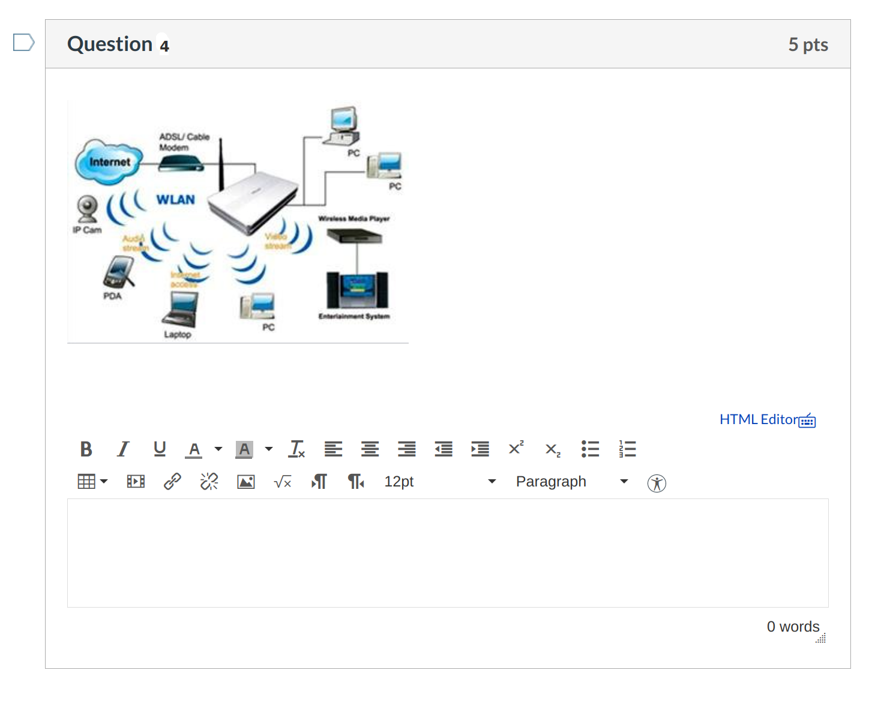869x721 pixels.
Task: Open the Paragraph style dropdown
Action: [571, 482]
